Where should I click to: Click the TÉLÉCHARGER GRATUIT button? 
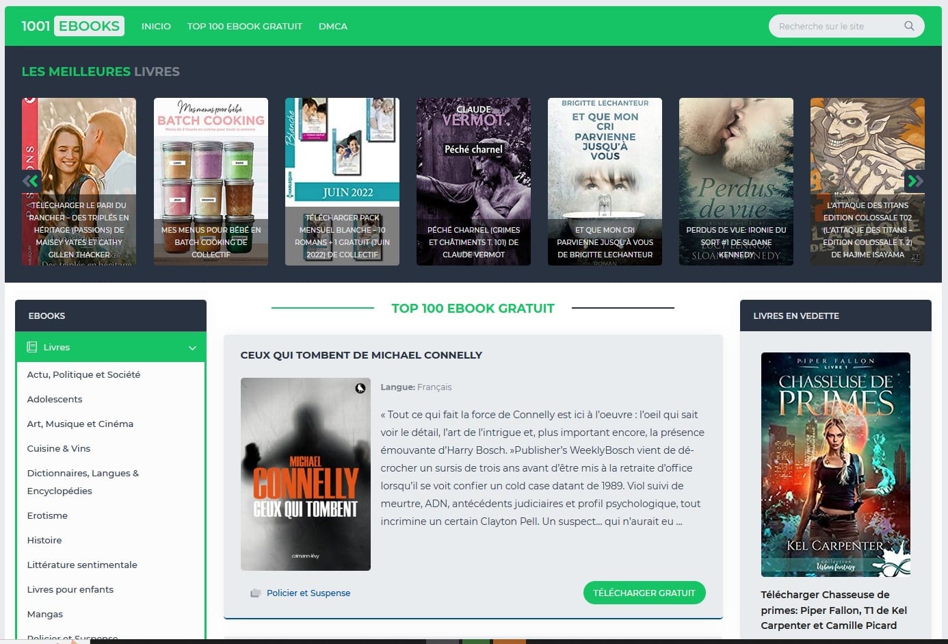pos(644,593)
